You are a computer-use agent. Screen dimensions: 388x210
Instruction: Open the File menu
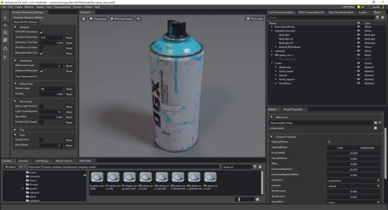(x=4, y=7)
